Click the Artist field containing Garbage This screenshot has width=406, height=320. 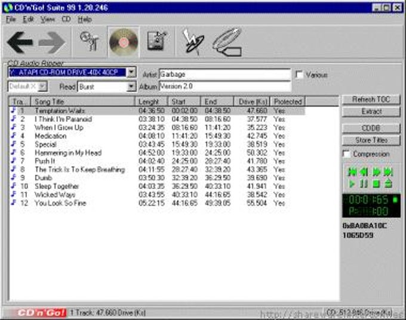224,74
